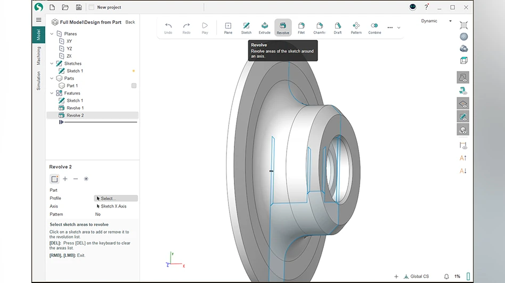
Task: Collapse the Features tree group
Action: click(x=52, y=93)
